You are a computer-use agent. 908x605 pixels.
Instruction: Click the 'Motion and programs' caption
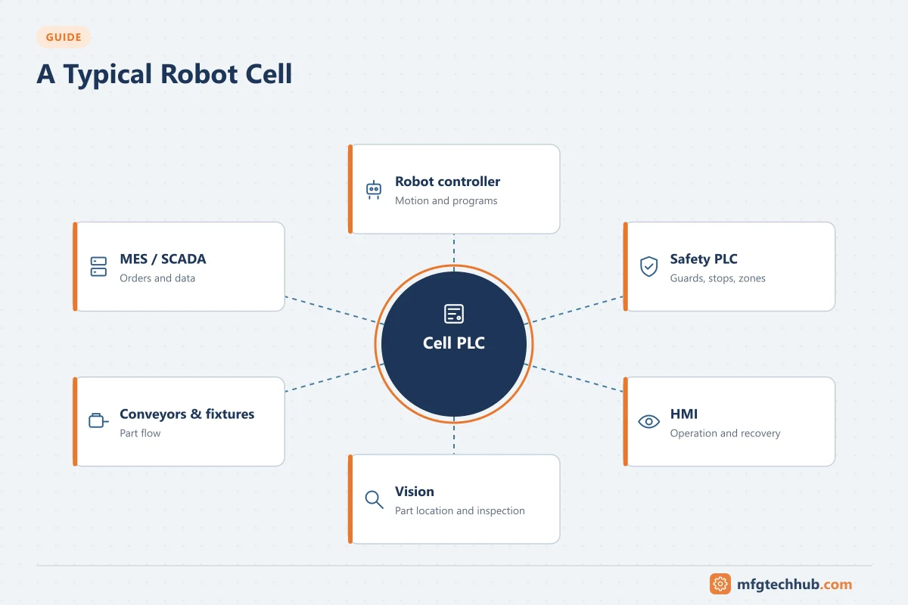(446, 201)
